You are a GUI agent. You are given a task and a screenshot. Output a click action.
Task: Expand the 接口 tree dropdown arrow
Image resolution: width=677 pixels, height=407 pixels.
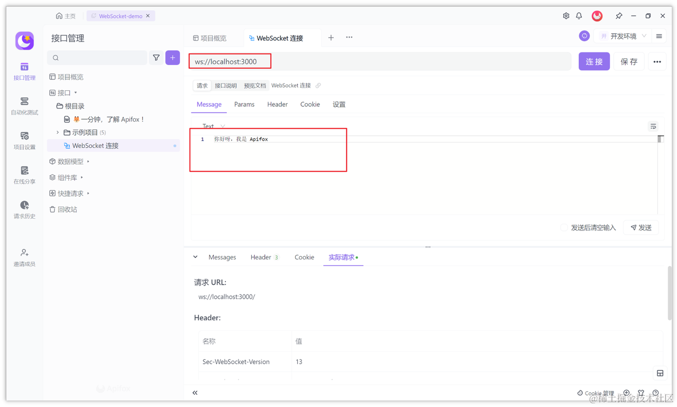(x=76, y=93)
